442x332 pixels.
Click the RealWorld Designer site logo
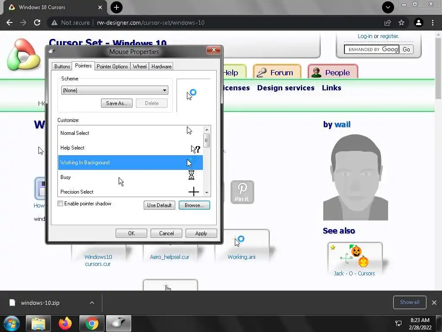tap(24, 54)
